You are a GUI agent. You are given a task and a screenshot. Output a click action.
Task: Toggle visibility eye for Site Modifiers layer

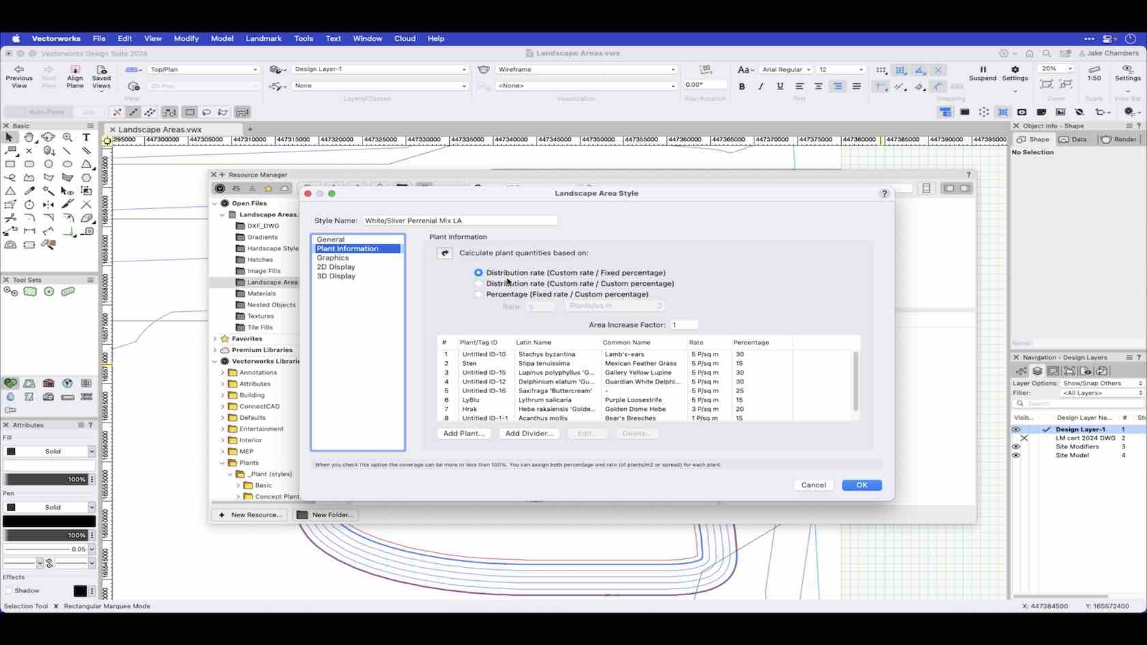point(1016,446)
